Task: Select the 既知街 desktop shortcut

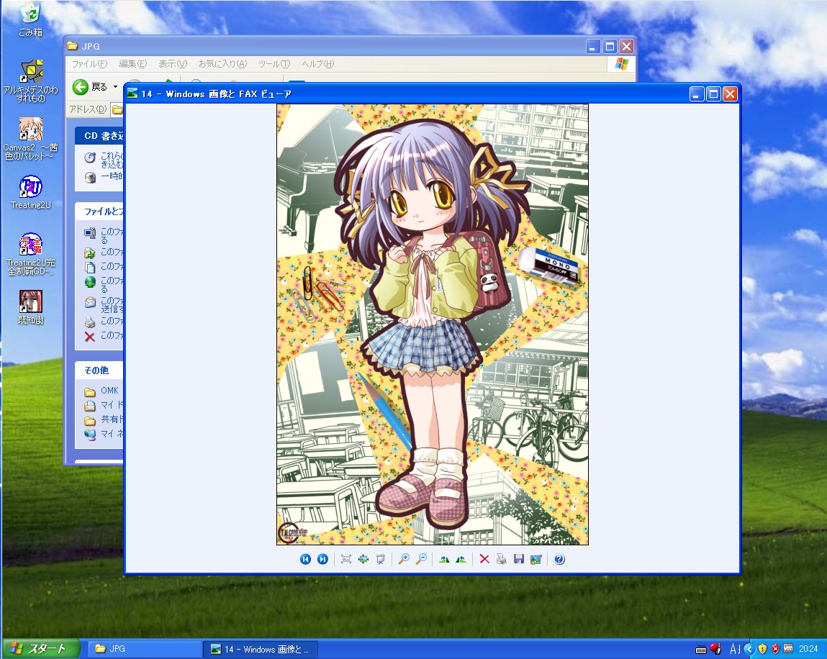Action: (x=31, y=307)
